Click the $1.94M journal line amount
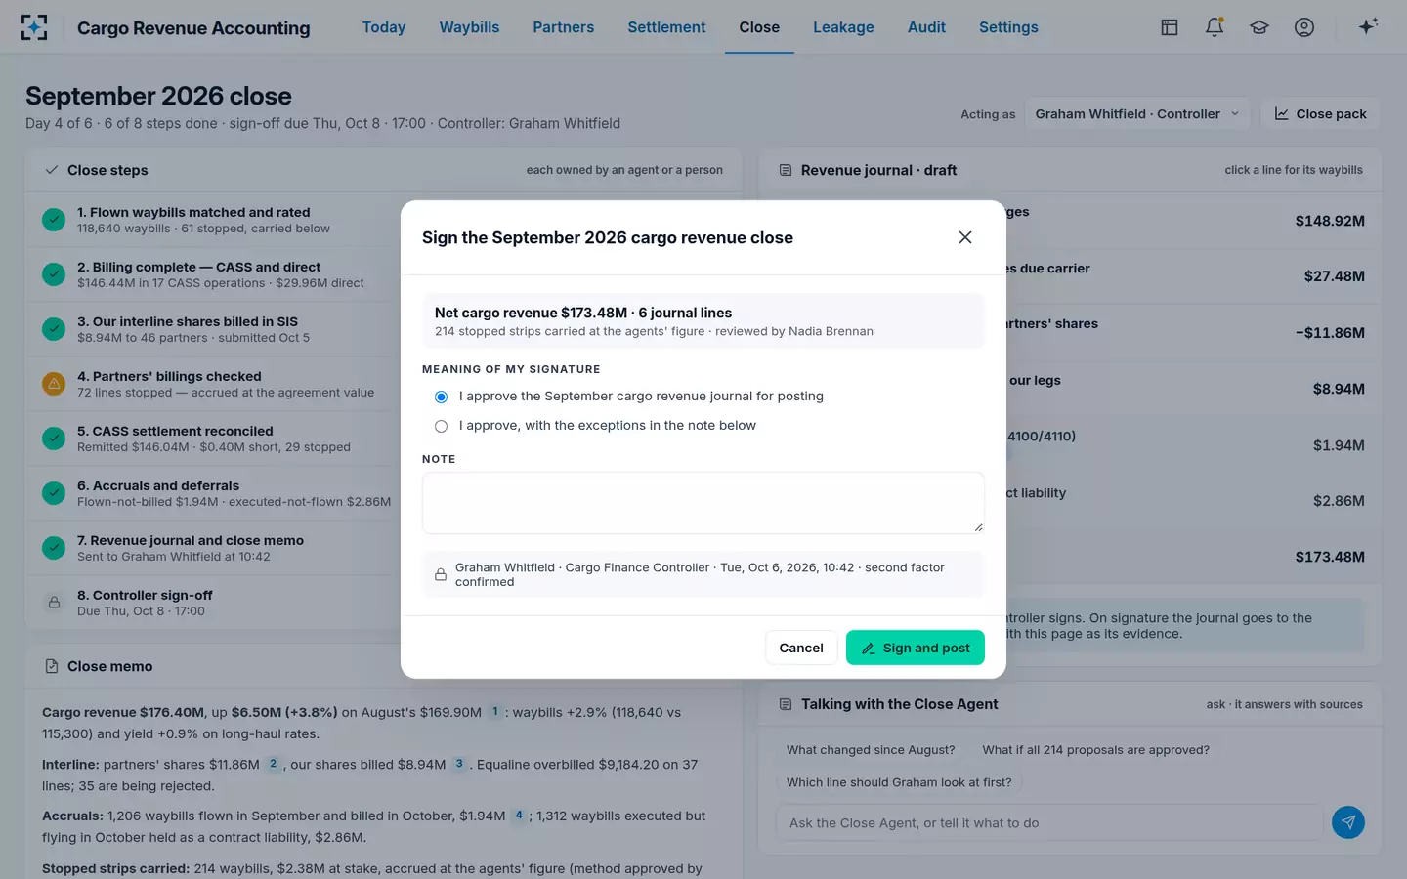Viewport: 1407px width, 879px height. (x=1339, y=445)
